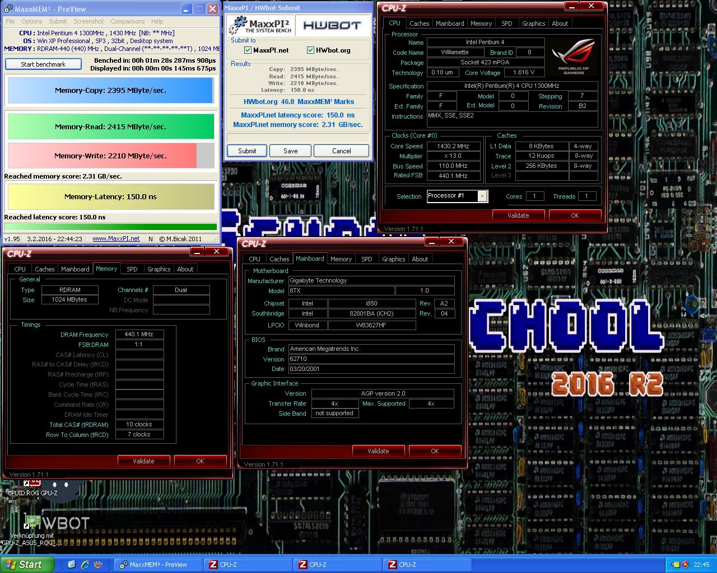Click the MaxxMEM² title bar app icon

pyautogui.click(x=7, y=8)
